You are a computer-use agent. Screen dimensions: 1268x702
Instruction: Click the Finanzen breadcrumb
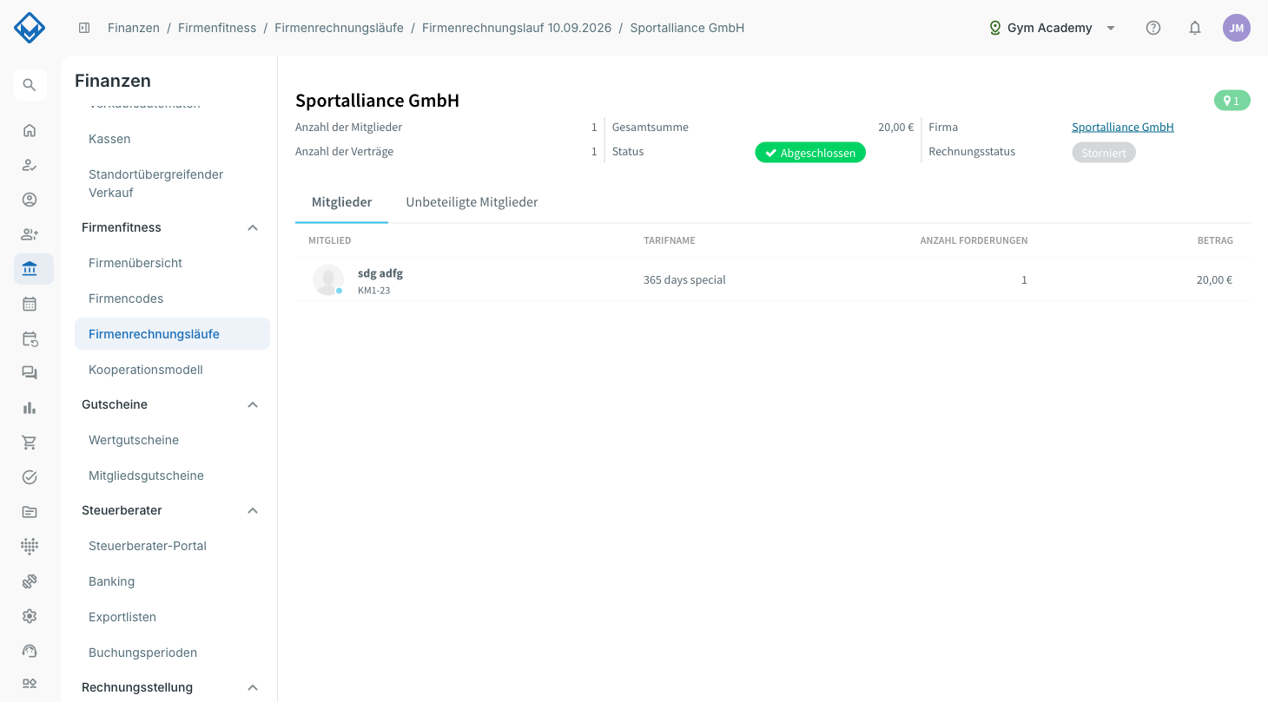(134, 28)
